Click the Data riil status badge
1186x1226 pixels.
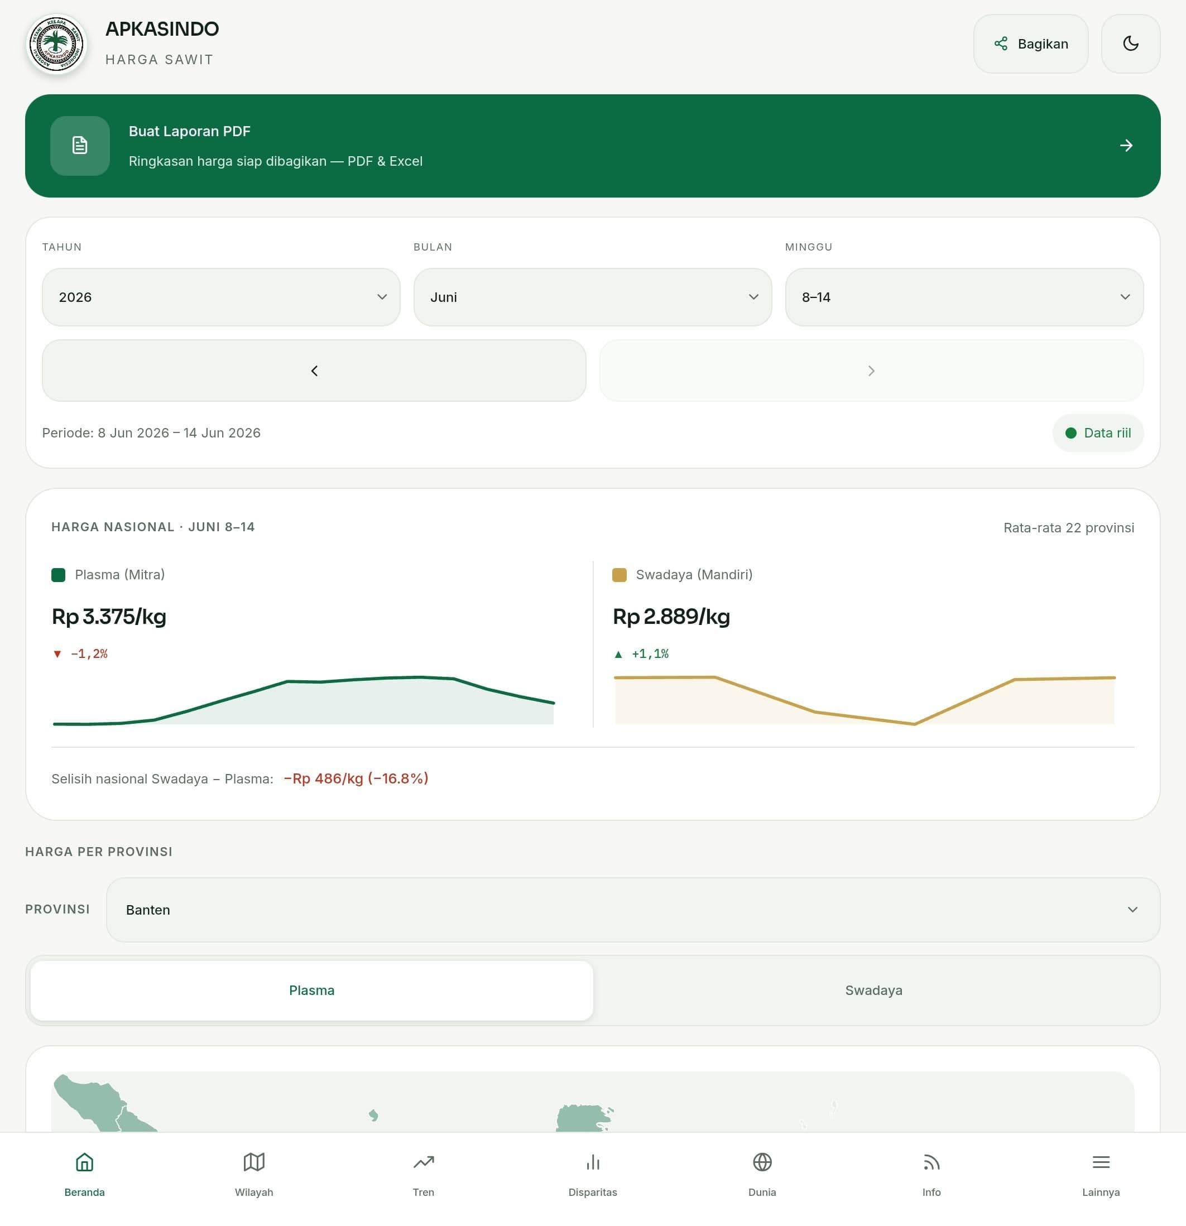click(x=1098, y=433)
